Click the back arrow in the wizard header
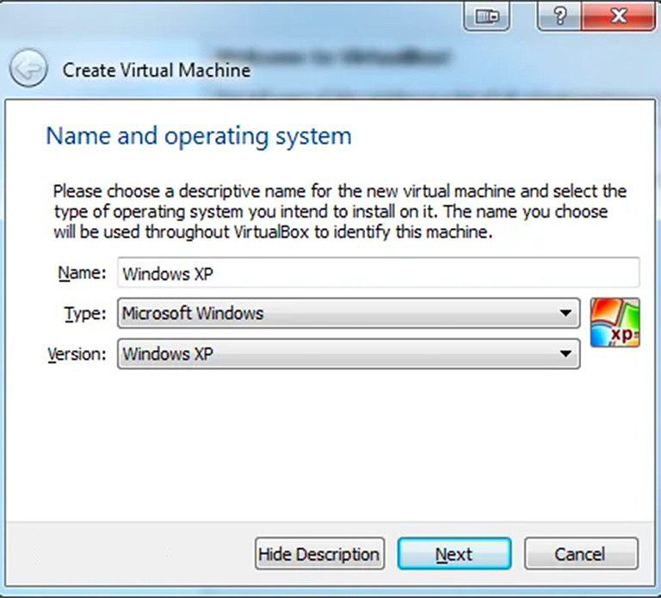 28,68
